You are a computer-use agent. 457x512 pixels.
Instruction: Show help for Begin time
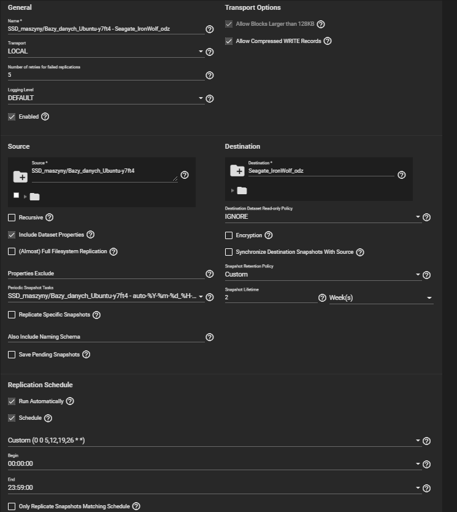click(x=426, y=464)
